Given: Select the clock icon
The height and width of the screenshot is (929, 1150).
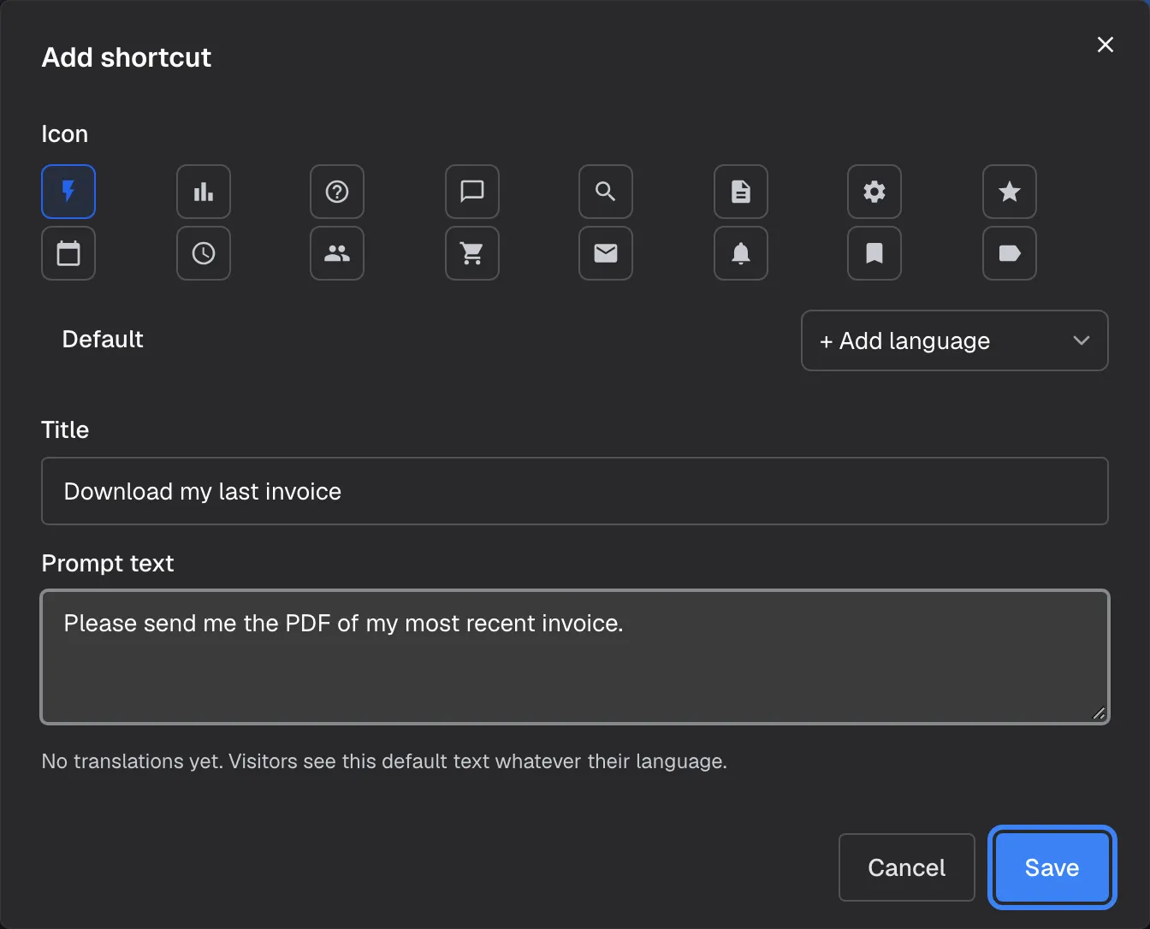Looking at the screenshot, I should (204, 253).
